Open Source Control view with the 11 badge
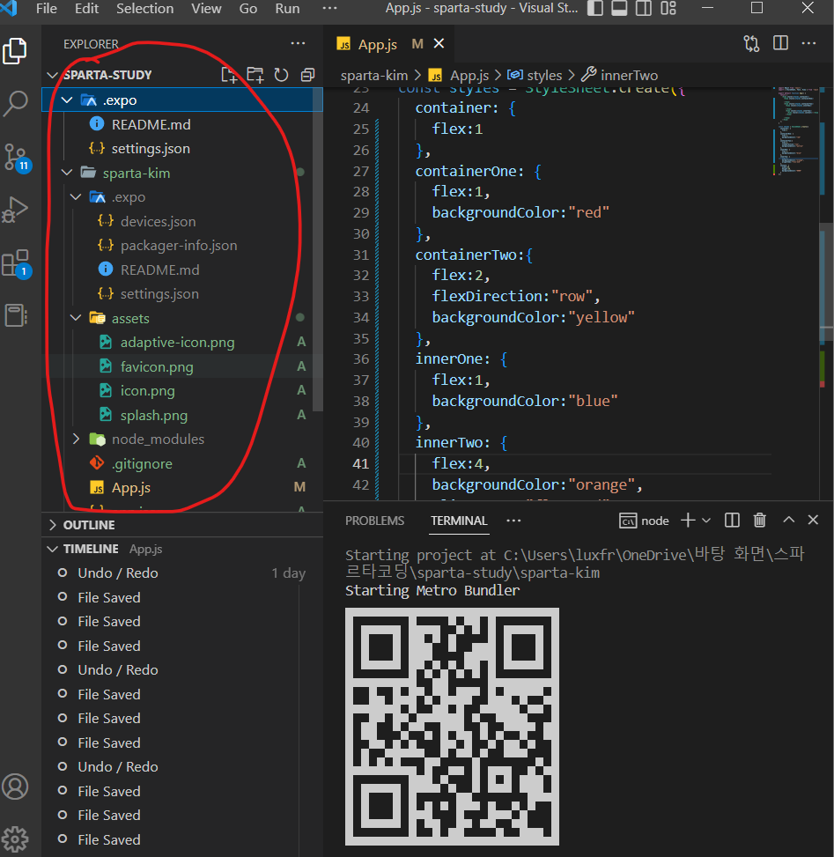834x857 pixels. click(17, 158)
